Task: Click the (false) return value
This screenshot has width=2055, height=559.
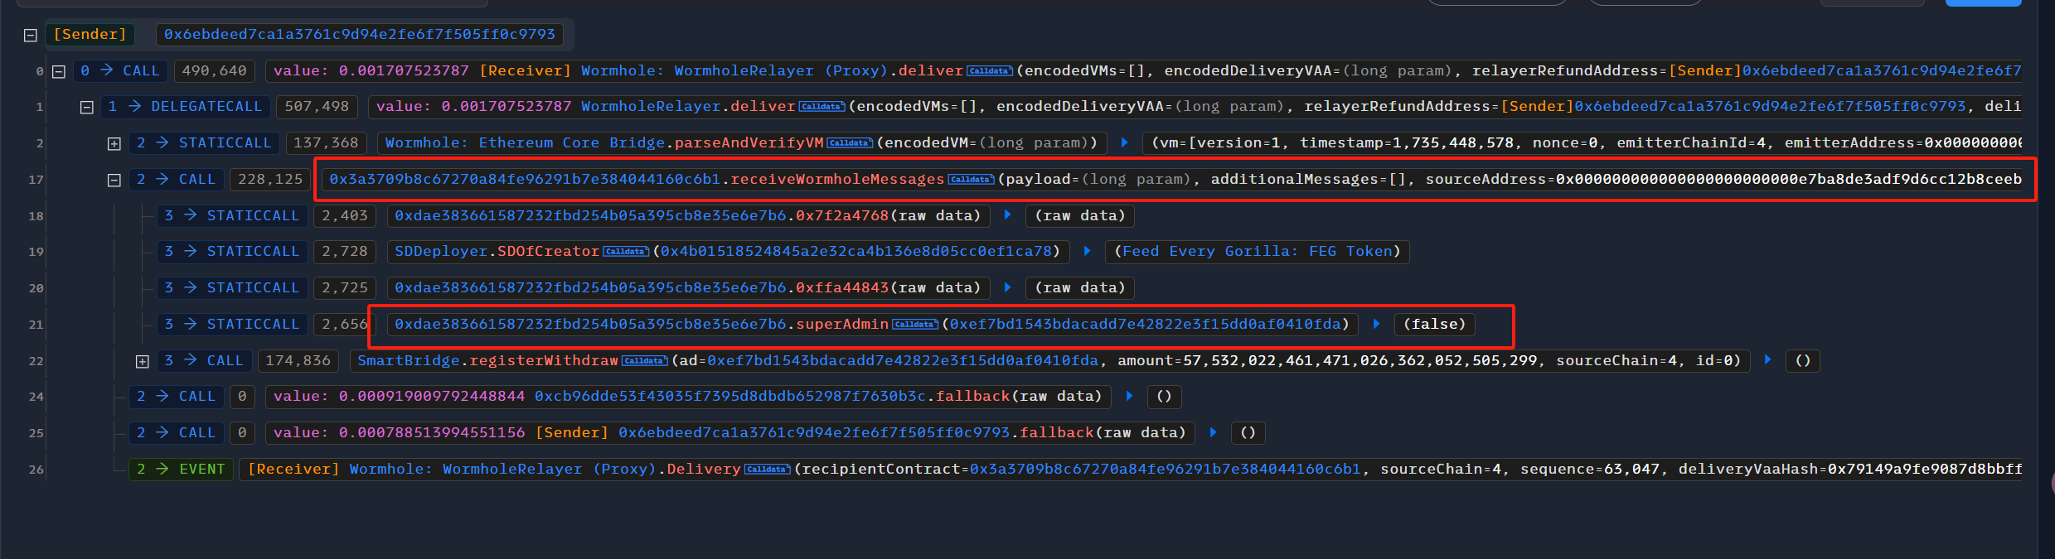Action: (x=1434, y=325)
